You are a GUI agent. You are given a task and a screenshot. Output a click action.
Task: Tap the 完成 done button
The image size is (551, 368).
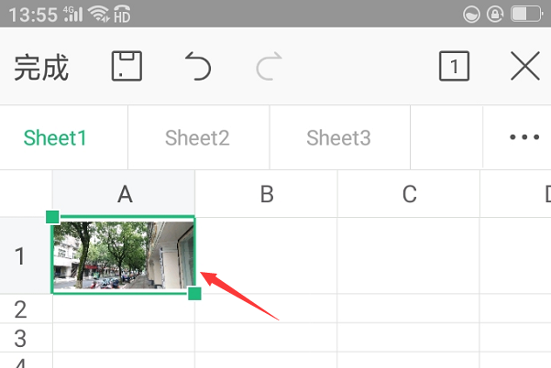(41, 67)
